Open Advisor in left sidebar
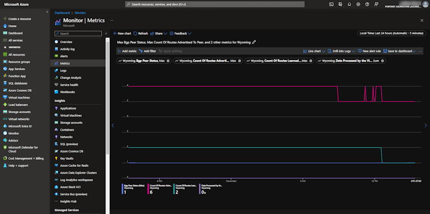This screenshot has width=430, height=214. [x=13, y=141]
